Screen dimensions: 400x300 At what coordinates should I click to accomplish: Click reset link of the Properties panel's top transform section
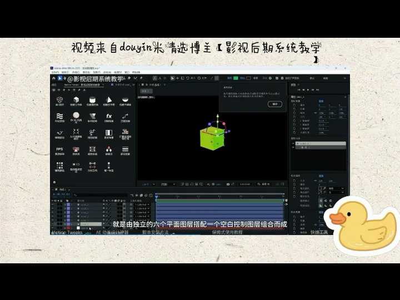point(321,101)
